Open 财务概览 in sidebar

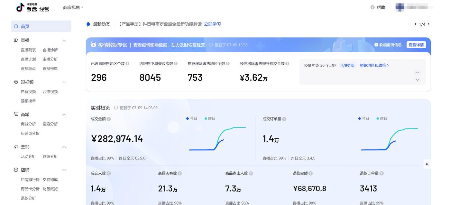tap(50, 189)
